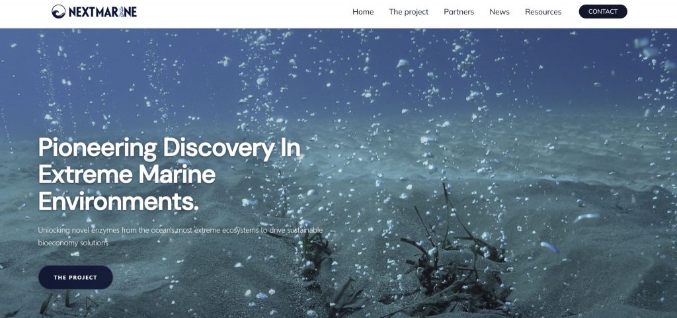Screen dimensions: 677x318
Task: Click the 'Environments.' headline word
Action: click(118, 202)
